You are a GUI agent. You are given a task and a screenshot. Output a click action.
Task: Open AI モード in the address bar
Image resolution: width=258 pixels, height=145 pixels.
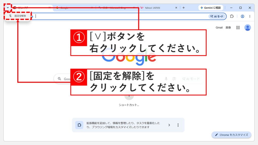pos(217,16)
